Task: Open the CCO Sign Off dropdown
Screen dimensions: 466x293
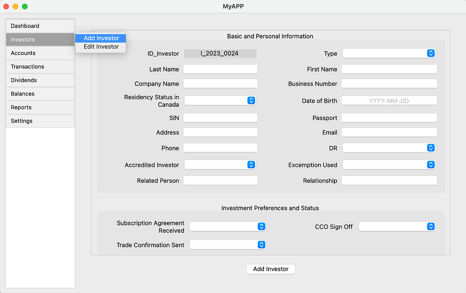Action: click(x=397, y=226)
